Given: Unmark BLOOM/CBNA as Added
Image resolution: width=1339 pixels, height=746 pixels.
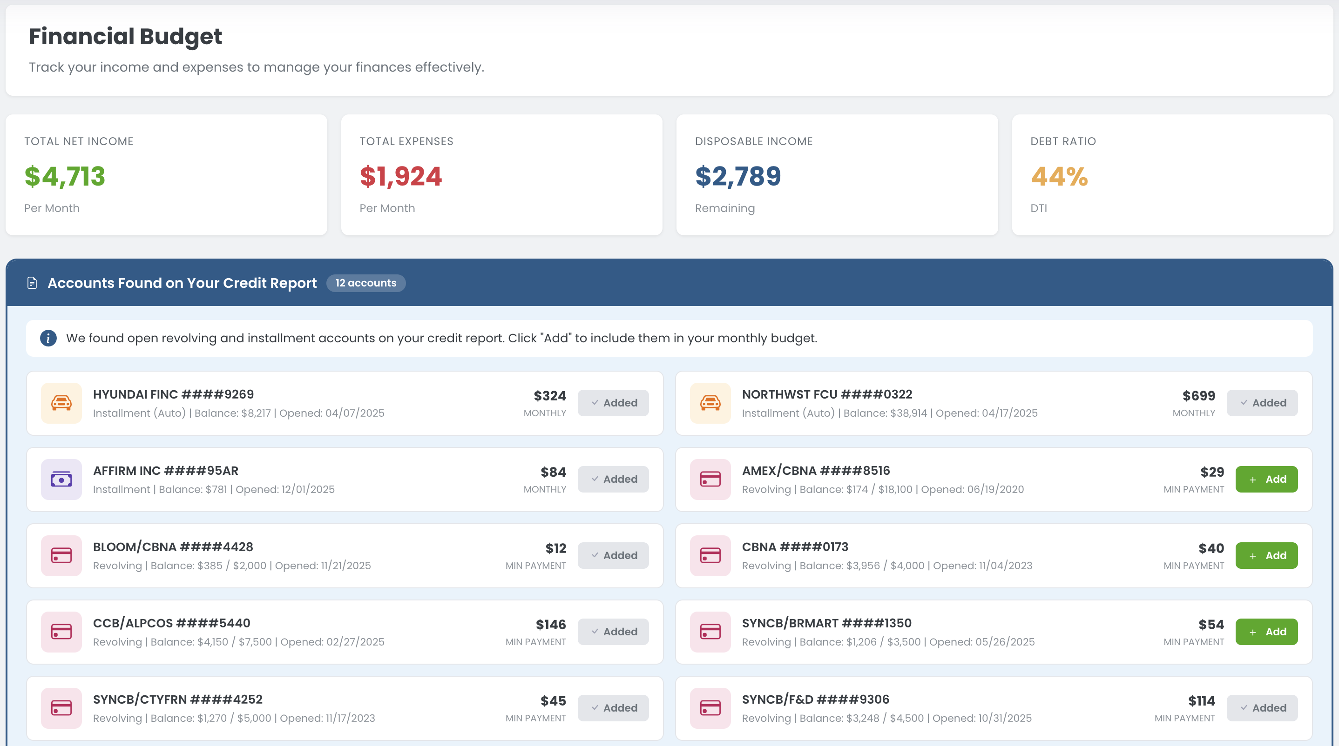Looking at the screenshot, I should 613,555.
